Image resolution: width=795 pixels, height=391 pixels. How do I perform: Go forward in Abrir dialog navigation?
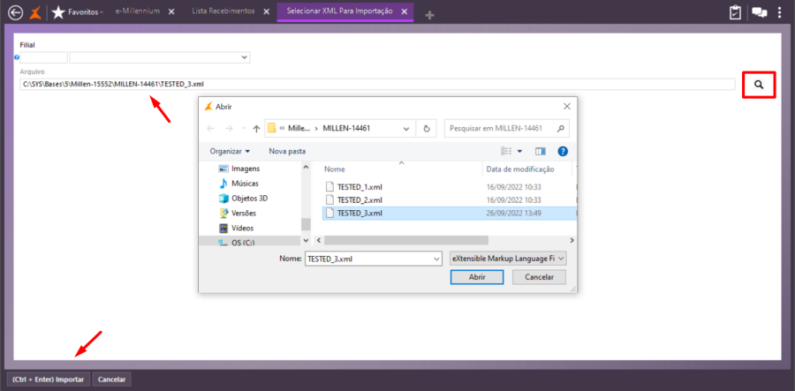point(229,129)
